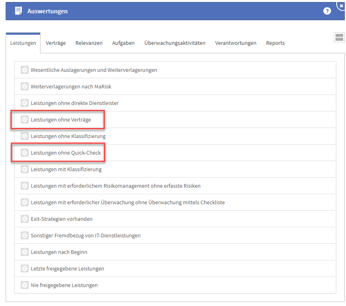This screenshot has width=346, height=306.
Task: Open the Relevanzen tab
Action: [x=89, y=43]
